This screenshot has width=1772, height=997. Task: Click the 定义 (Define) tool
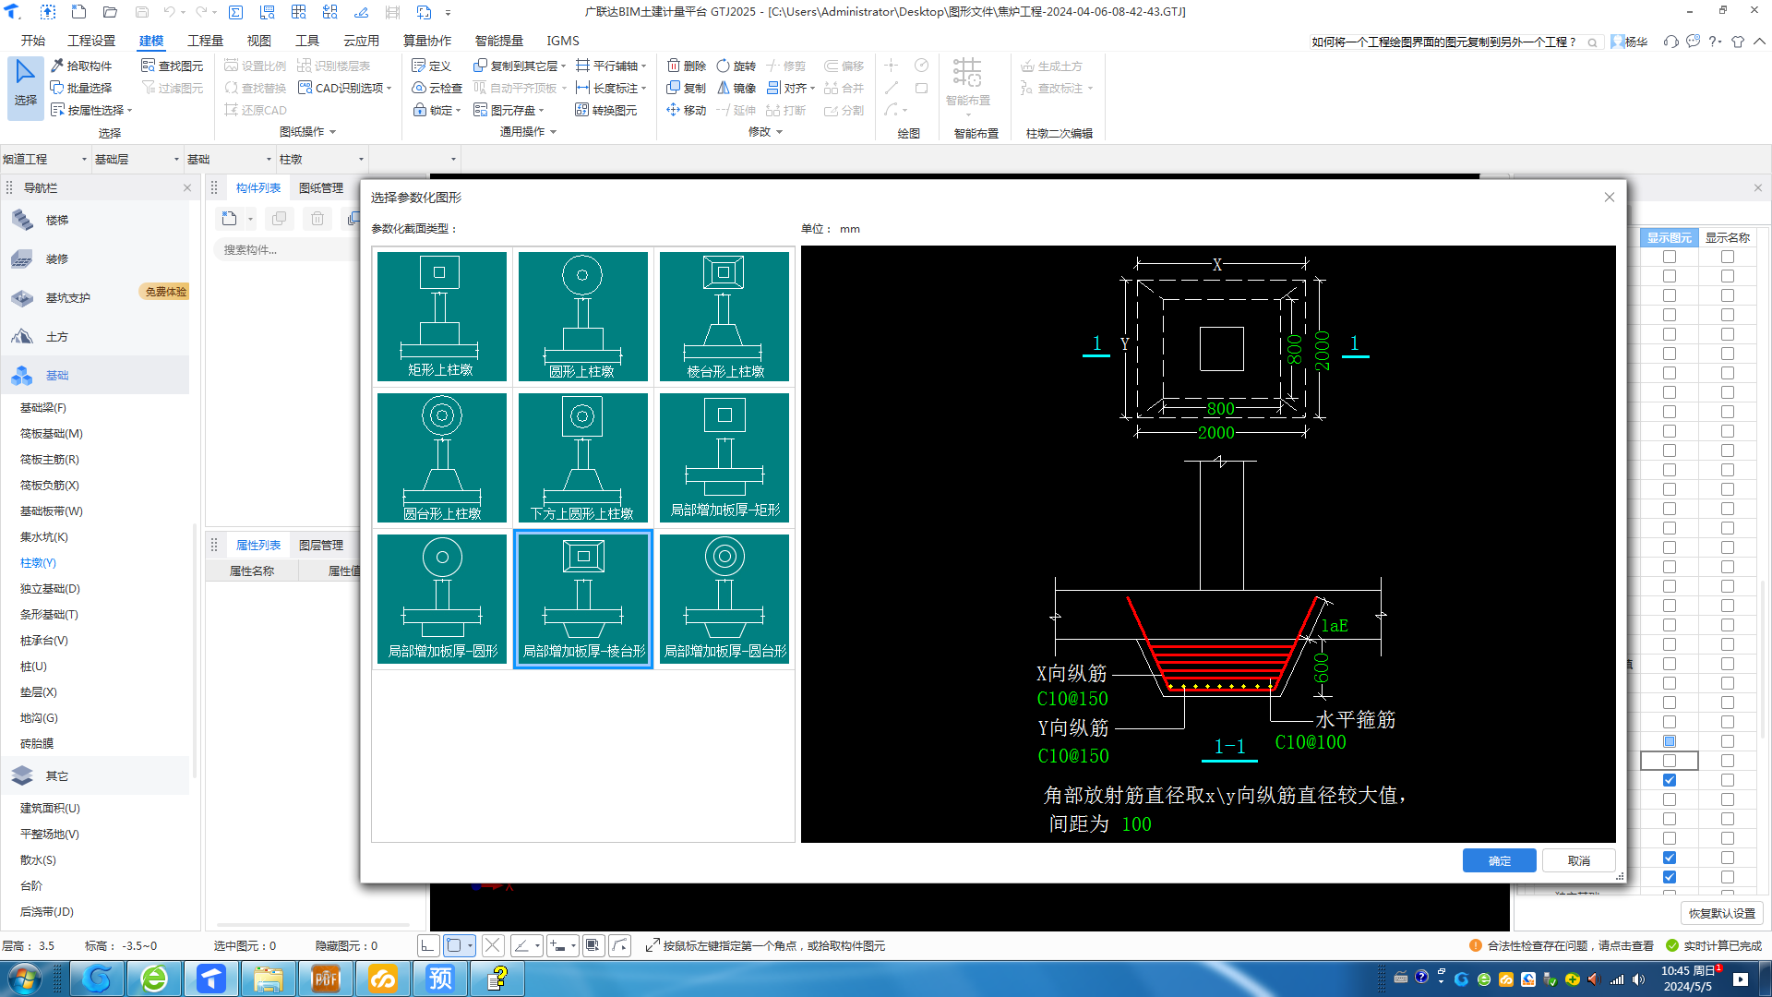point(432,66)
